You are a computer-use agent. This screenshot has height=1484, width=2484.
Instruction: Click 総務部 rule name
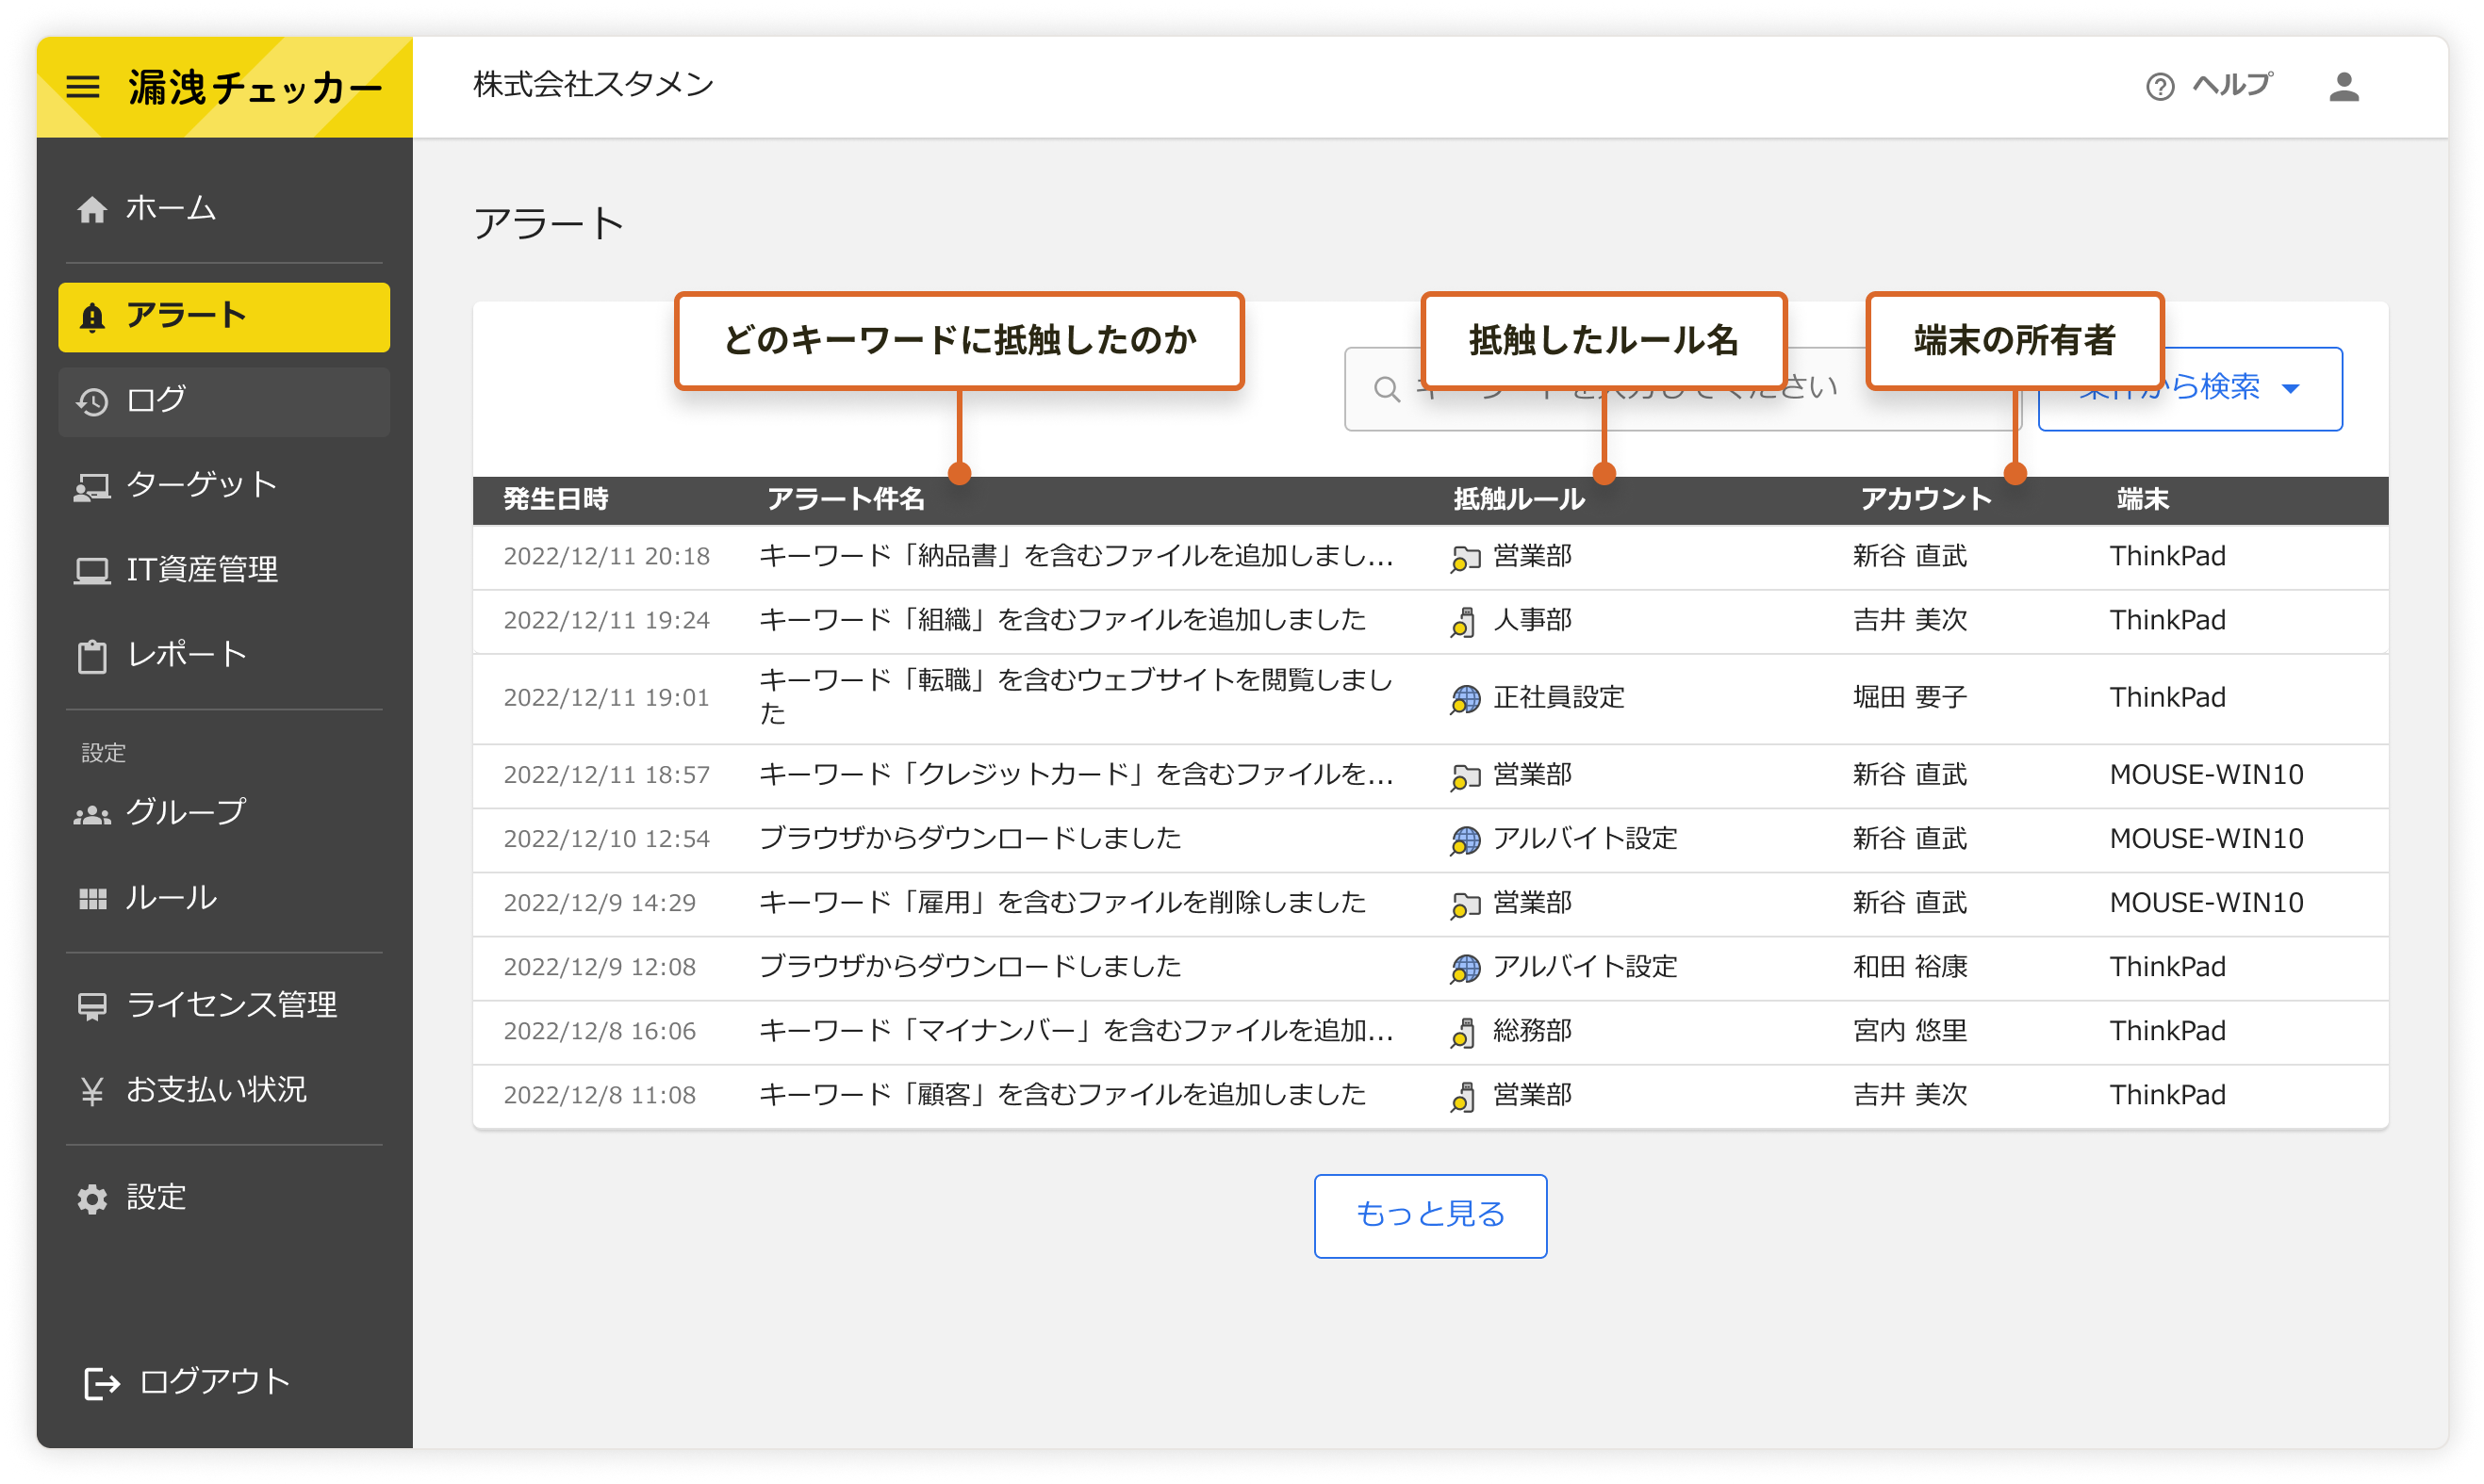point(1531,1031)
